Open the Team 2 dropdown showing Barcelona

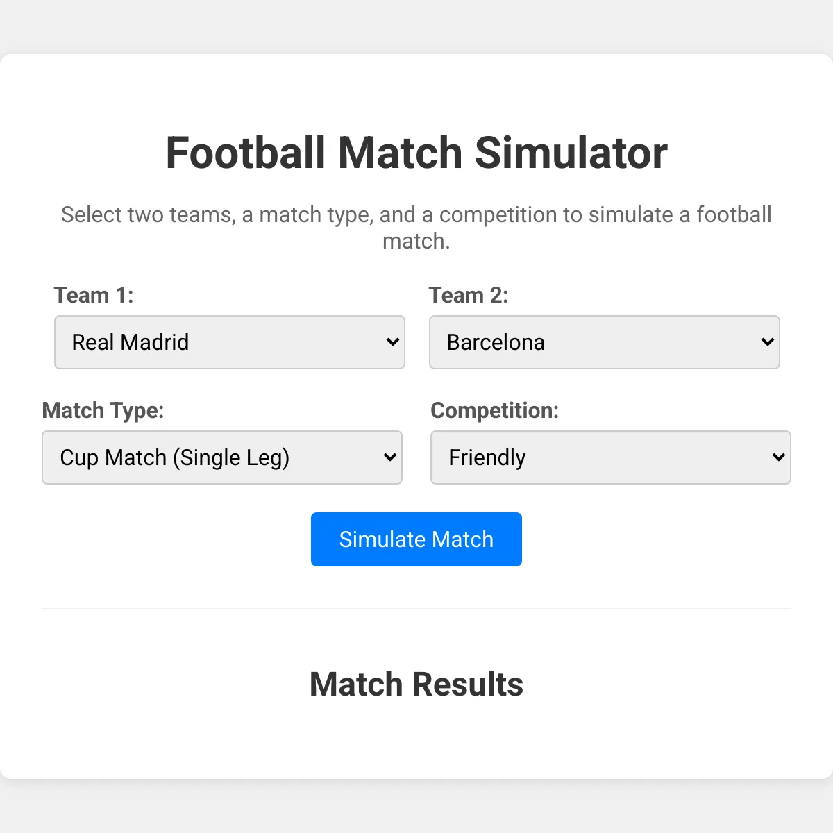(605, 342)
